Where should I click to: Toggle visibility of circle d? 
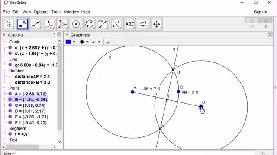click(x=10, y=53)
